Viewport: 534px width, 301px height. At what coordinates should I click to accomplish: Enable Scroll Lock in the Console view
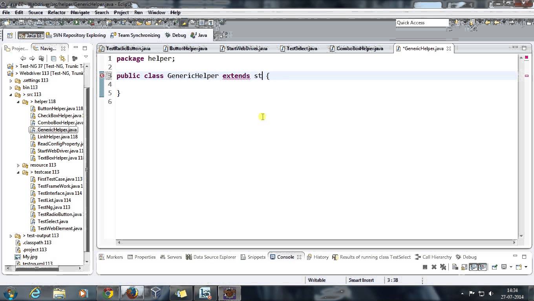465,267
